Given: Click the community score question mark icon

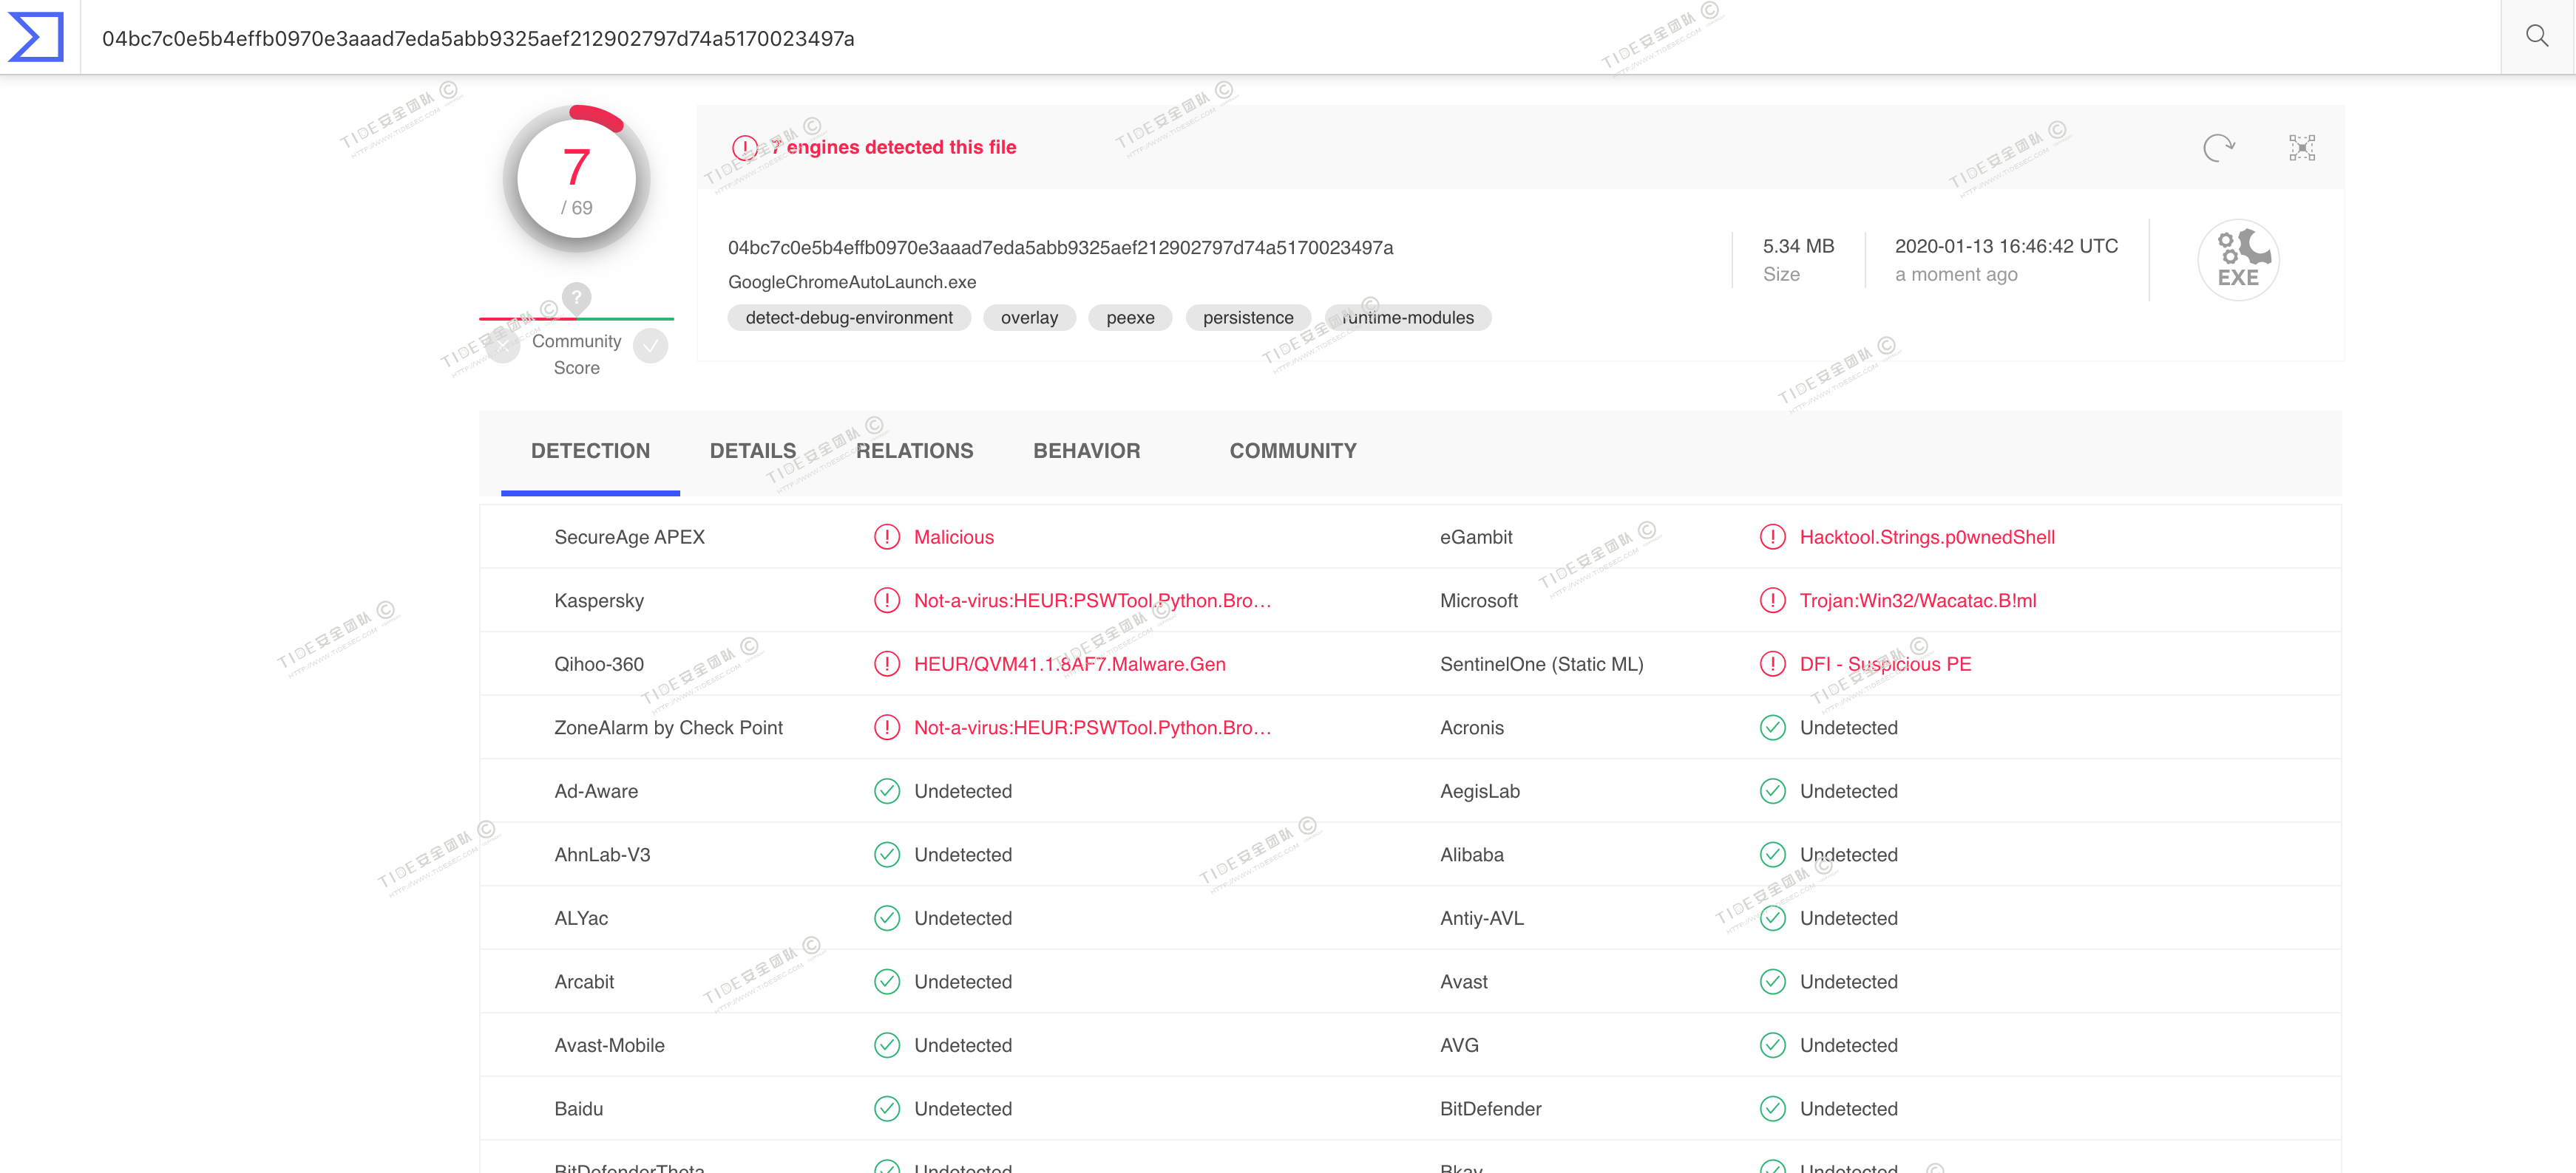Looking at the screenshot, I should coord(576,297).
